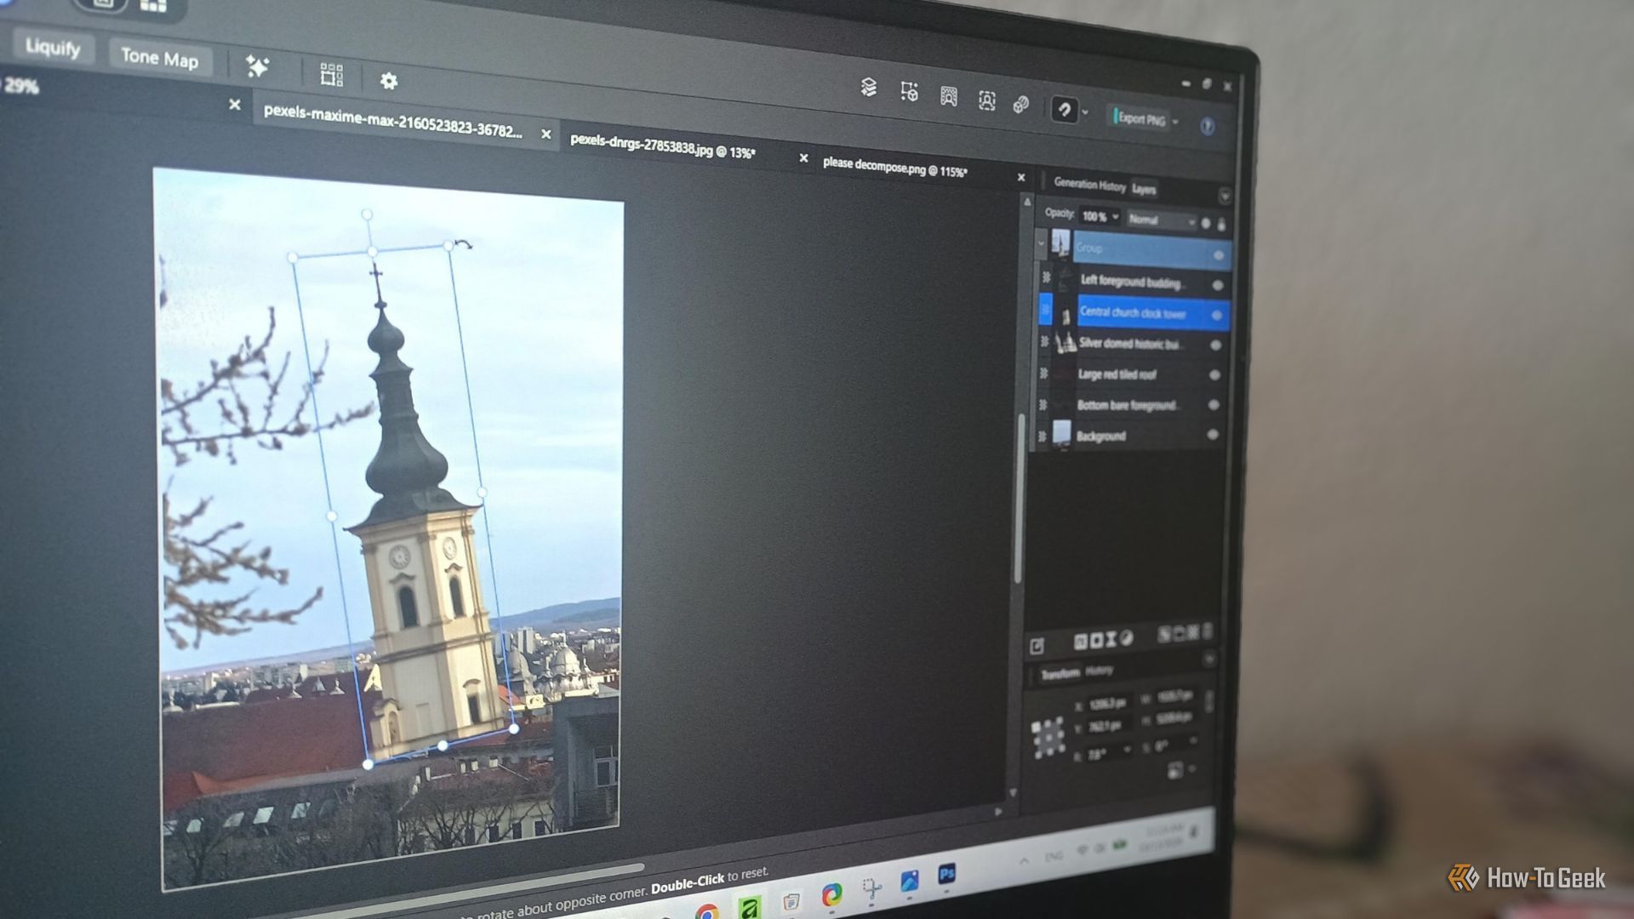The width and height of the screenshot is (1634, 919).
Task: Hide the Central church clock tower layer
Action: pyautogui.click(x=1216, y=315)
